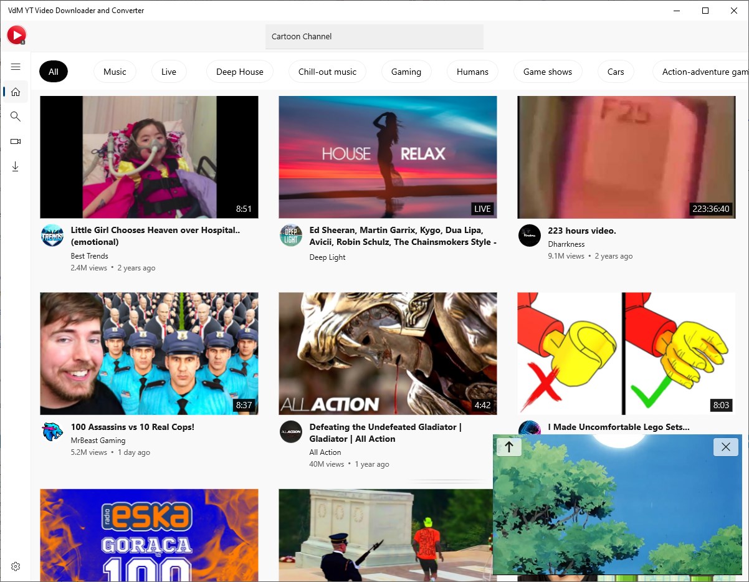Click the '40M views' text

click(327, 464)
